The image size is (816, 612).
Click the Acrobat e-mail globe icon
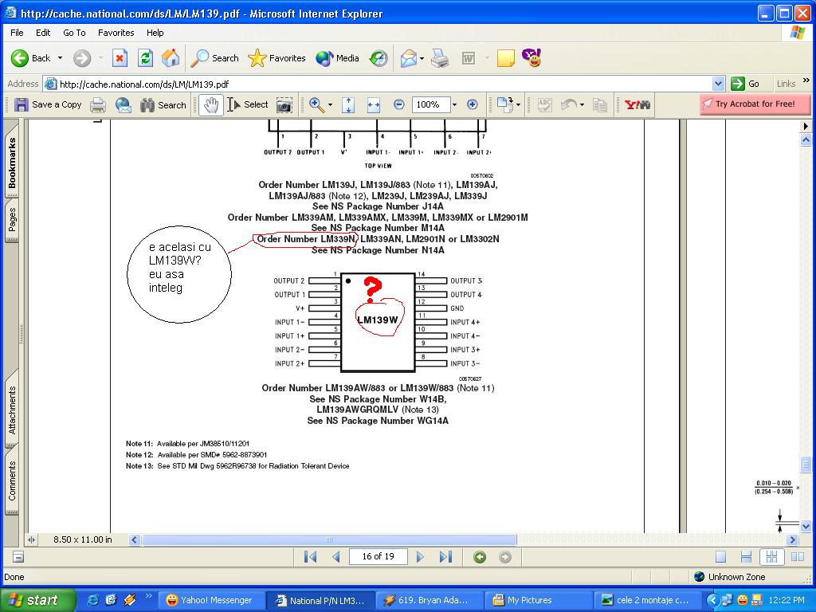point(124,105)
